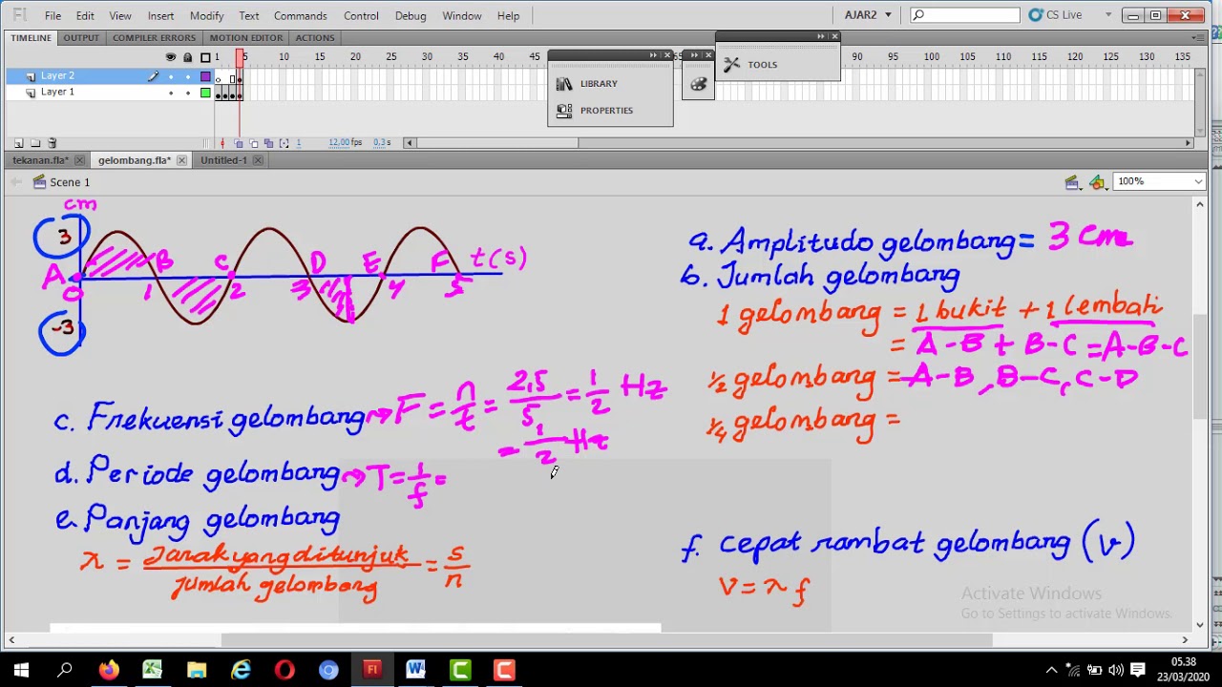Switch to Compiler Errors tab

(154, 37)
